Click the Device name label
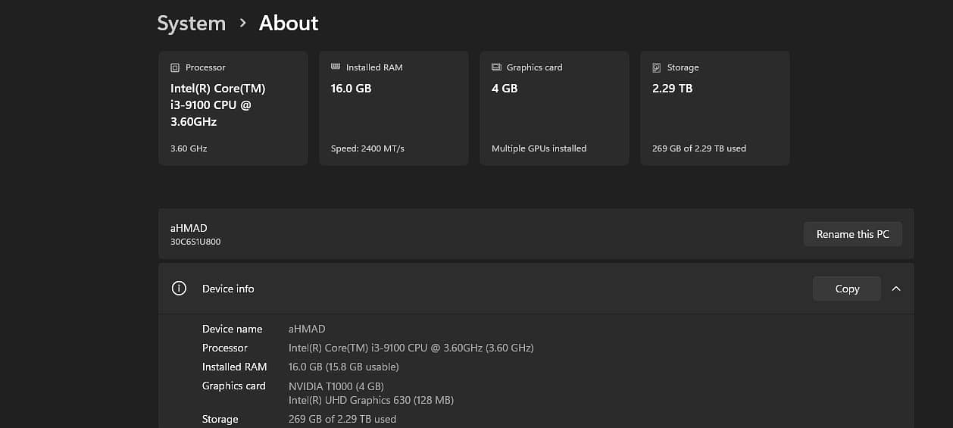 [x=232, y=329]
